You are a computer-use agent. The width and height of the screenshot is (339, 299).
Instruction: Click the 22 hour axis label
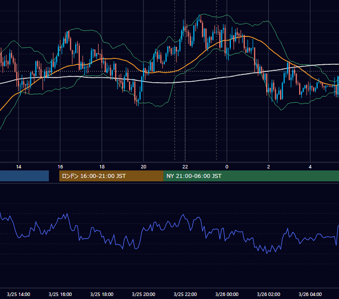coord(185,167)
